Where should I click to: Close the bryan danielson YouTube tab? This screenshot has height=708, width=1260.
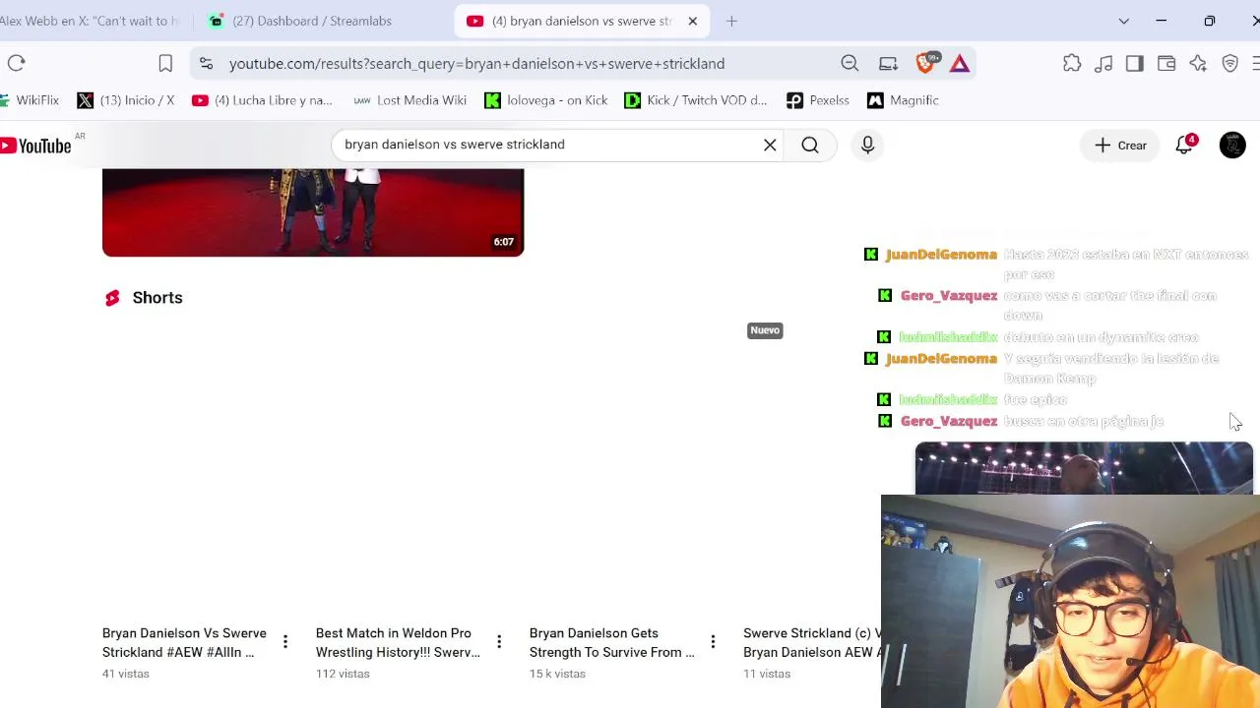[x=692, y=21]
